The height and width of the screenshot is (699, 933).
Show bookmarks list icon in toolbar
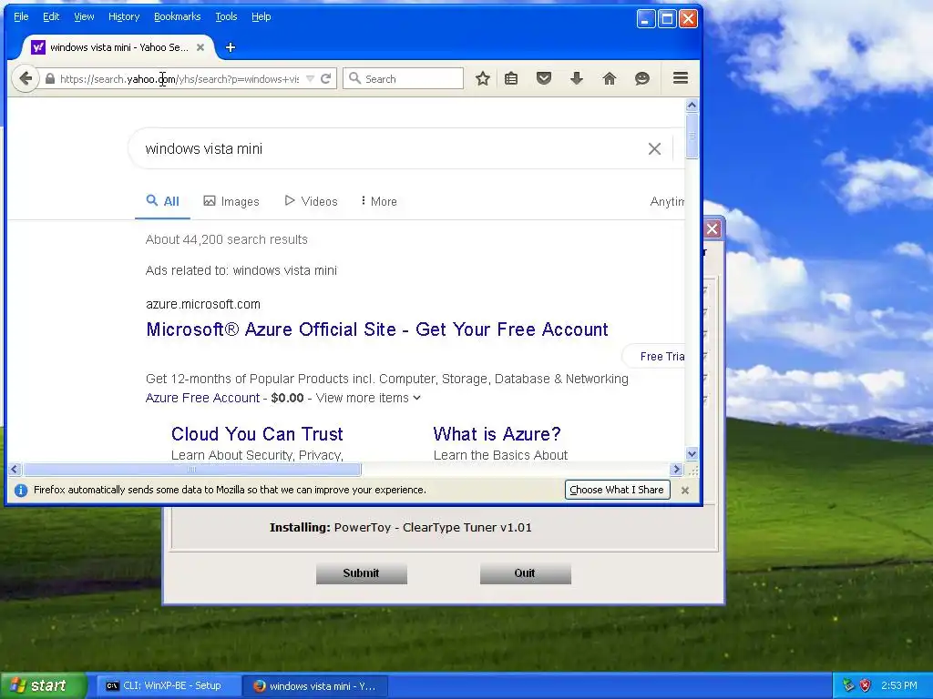tap(511, 78)
